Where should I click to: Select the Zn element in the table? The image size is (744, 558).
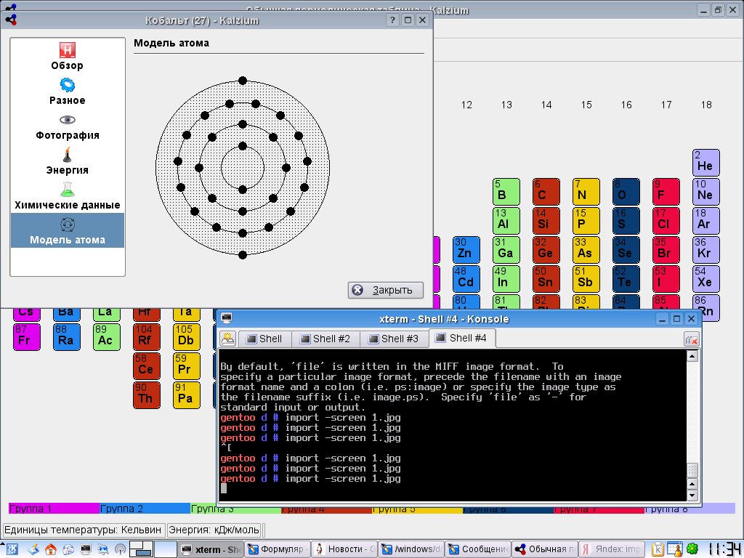coord(465,249)
